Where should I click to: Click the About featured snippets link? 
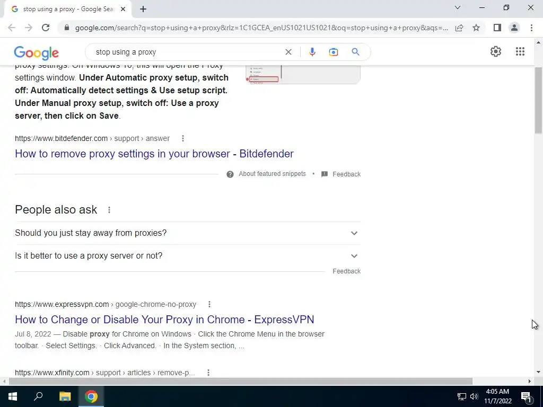pos(272,174)
